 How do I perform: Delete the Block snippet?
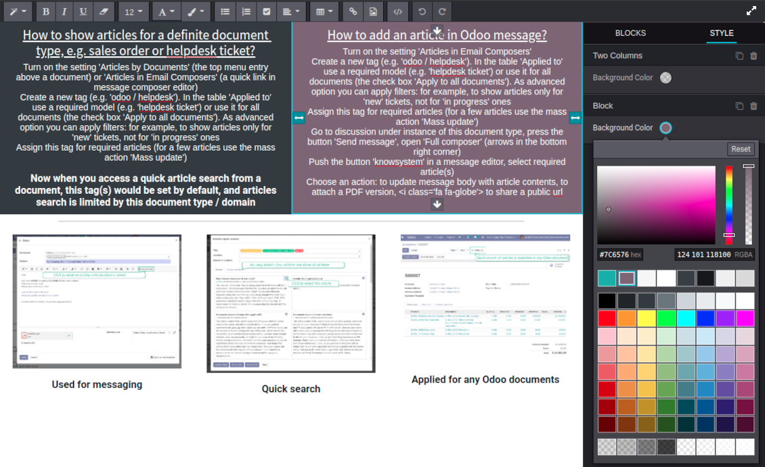point(753,105)
